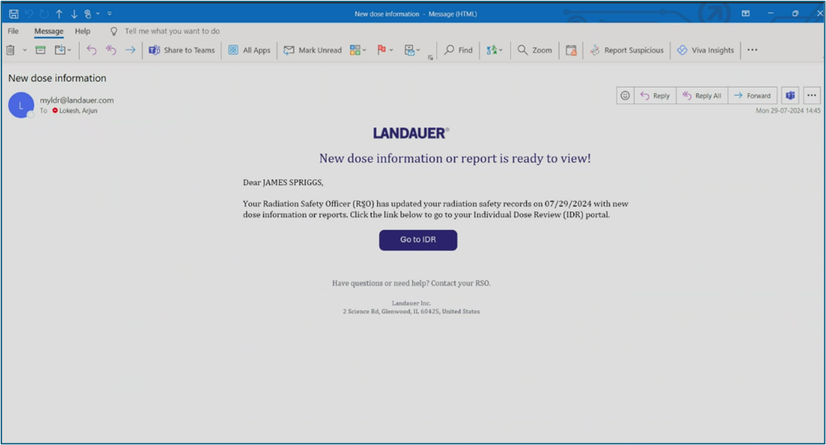Click the Go to IDR button
This screenshot has height=445, width=826.
coord(418,240)
